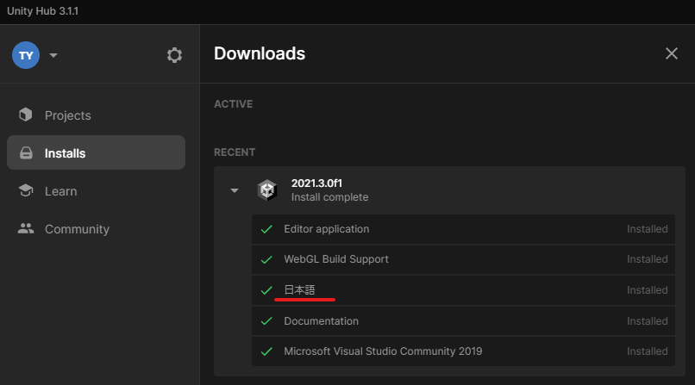Click the Projects cube icon
Viewport: 695px width, 385px height.
pyautogui.click(x=26, y=115)
